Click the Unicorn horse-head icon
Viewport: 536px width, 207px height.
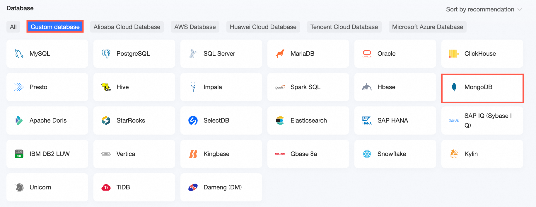(19, 187)
